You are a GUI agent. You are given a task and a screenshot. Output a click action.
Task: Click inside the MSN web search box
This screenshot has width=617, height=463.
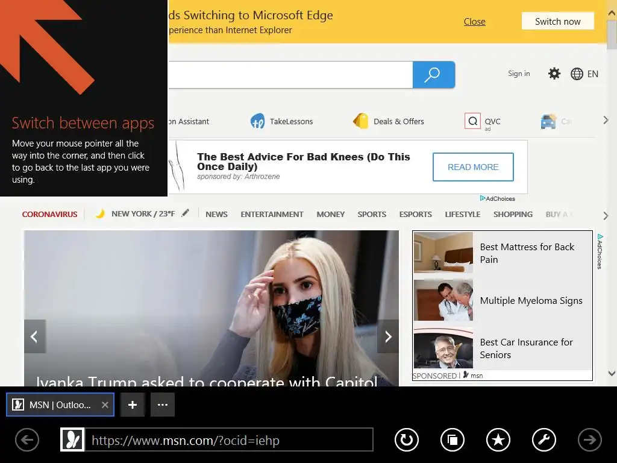click(x=290, y=74)
